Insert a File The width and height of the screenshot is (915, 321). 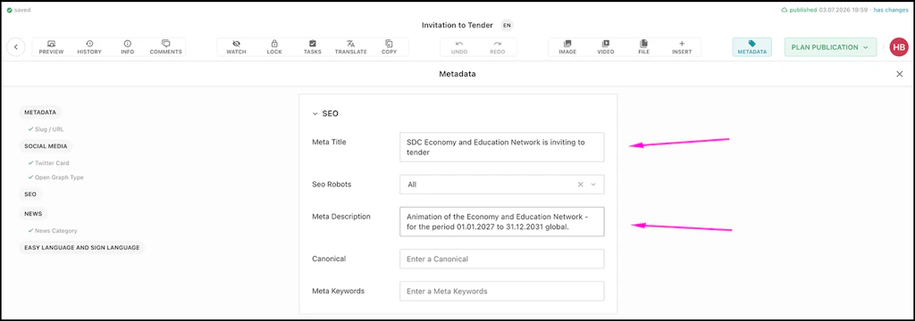click(x=643, y=47)
